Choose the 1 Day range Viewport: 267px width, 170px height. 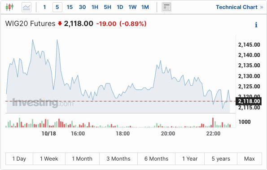pos(19,159)
